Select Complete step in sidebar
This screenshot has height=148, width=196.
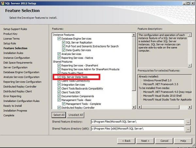[9, 115]
